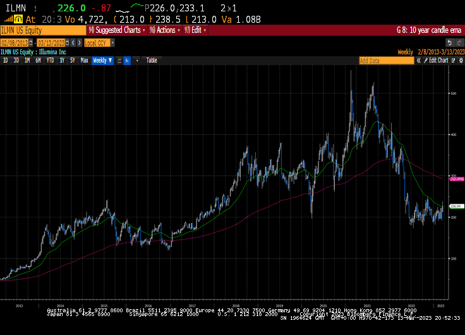
Task: Click start date field 02/08/2013
Action: point(15,43)
